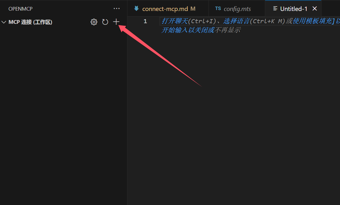This screenshot has width=340, height=205.
Task: Activate the Untitled-1 tab
Action: tap(294, 9)
